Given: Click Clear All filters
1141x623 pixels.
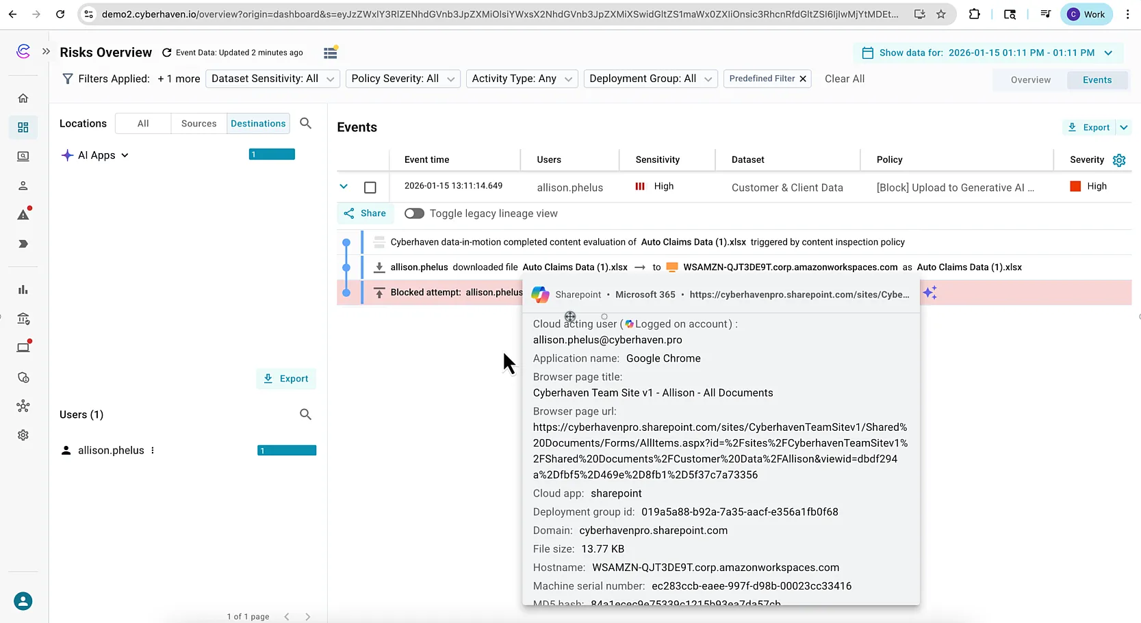Looking at the screenshot, I should coord(845,79).
